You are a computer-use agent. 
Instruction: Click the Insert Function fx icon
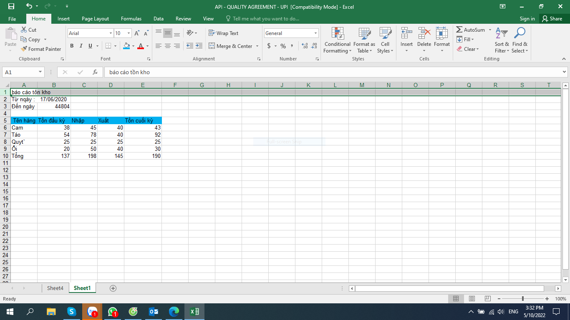point(95,72)
